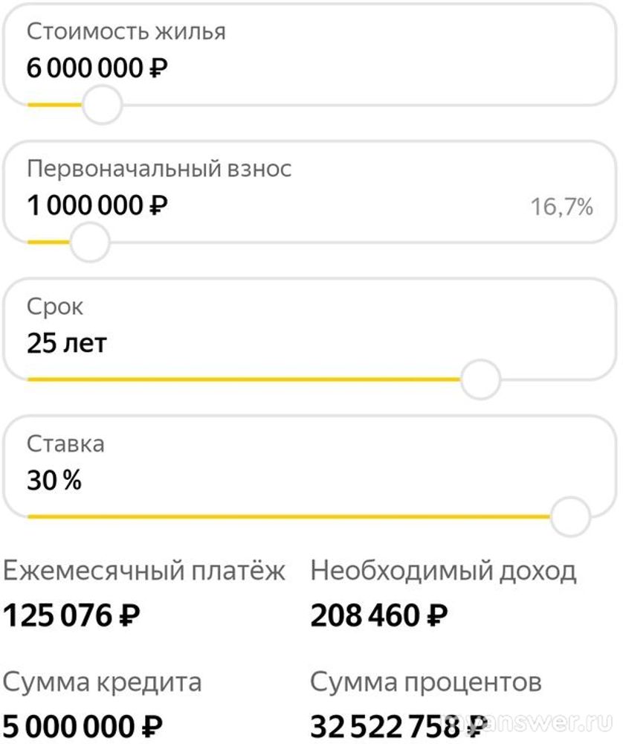Image resolution: width=623 pixels, height=744 pixels.
Task: Edit the 6 000 000 ₽ housing cost value
Action: coord(97,68)
